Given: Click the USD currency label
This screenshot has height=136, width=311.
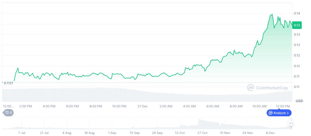Looking at the screenshot, I should (x=299, y=101).
